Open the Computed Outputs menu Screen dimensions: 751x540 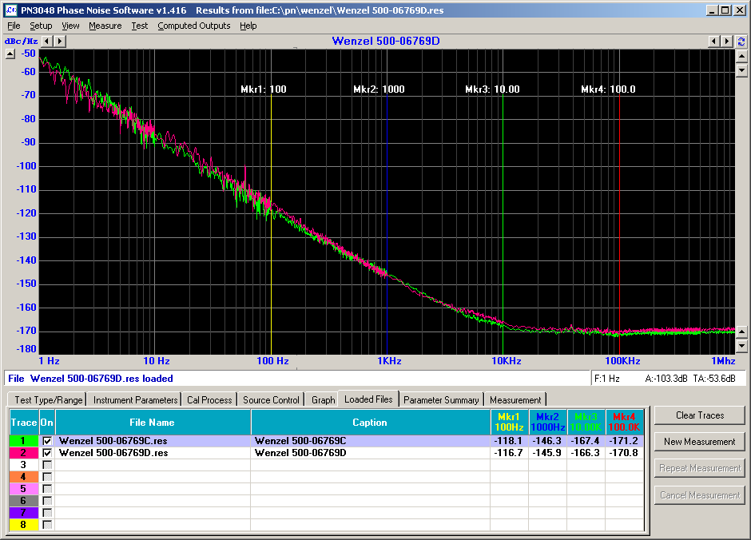tap(194, 26)
